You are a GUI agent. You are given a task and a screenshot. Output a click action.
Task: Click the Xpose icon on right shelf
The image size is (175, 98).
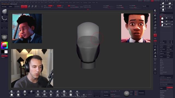pyautogui.click(x=155, y=73)
